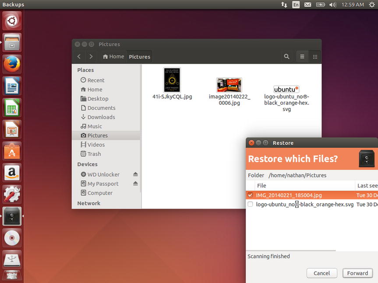Go forward using the forward arrow
The width and height of the screenshot is (378, 283).
pyautogui.click(x=91, y=56)
